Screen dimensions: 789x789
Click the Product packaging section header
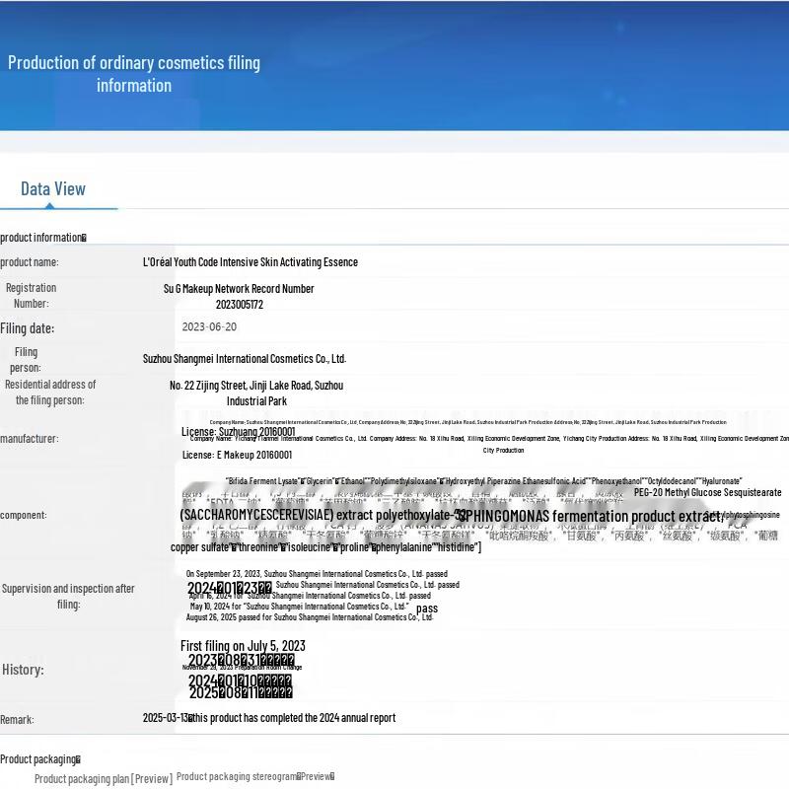(x=39, y=759)
